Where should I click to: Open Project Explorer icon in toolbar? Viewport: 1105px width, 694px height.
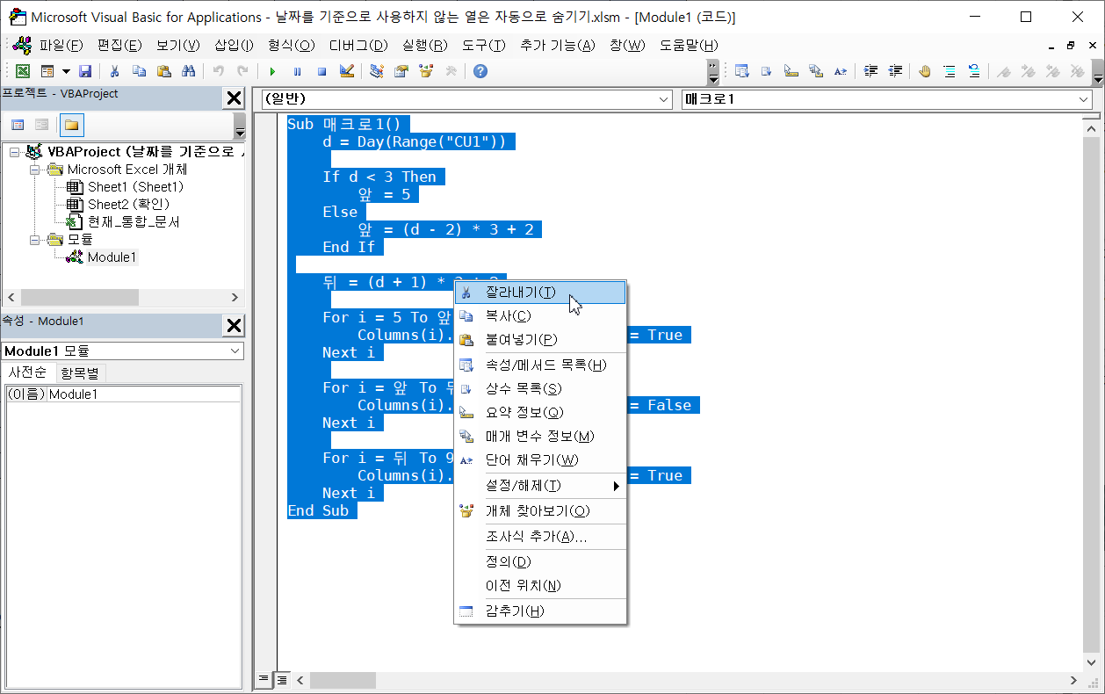pos(377,71)
